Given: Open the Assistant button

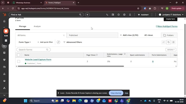Looking at the screenshot, I should 143,15.
